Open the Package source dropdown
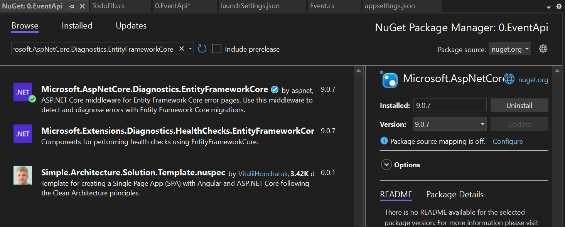Viewport: 565px width, 227px height. [x=510, y=49]
